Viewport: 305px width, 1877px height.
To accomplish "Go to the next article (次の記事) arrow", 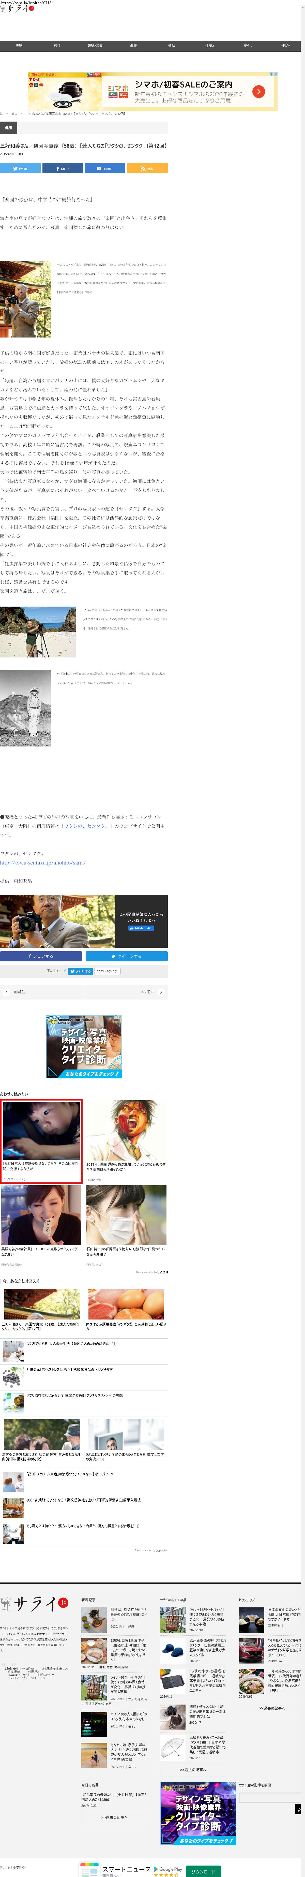I will coord(161,992).
